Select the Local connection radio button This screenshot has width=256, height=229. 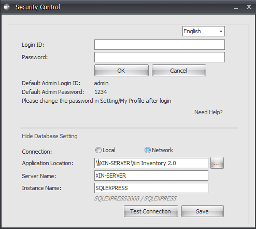pyautogui.click(x=98, y=150)
